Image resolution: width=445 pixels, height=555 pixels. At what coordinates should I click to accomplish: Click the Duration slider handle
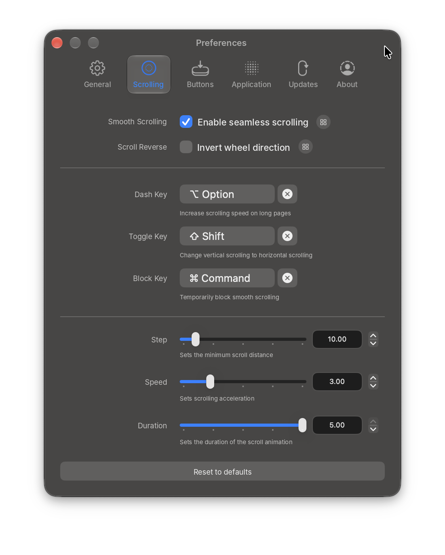302,425
